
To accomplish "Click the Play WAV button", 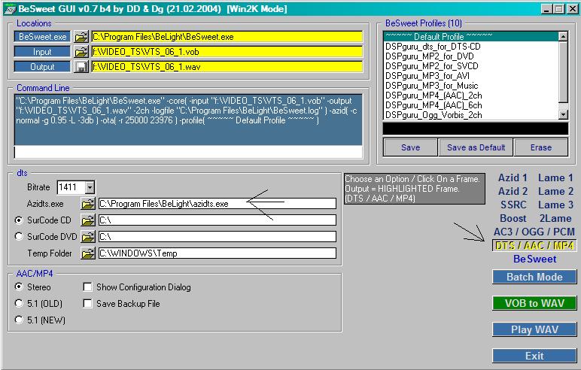I will 534,329.
